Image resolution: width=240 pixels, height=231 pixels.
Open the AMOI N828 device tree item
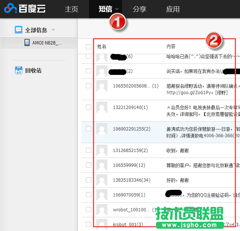click(47, 43)
